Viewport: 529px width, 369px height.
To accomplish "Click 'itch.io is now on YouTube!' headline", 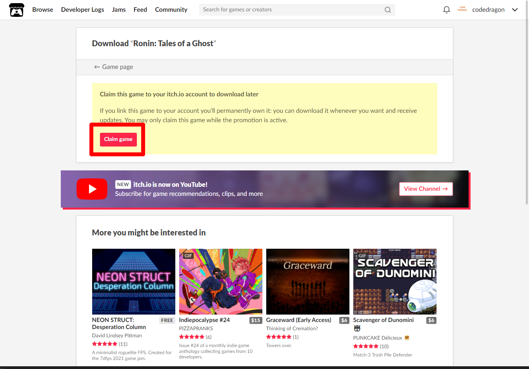I will tap(170, 184).
